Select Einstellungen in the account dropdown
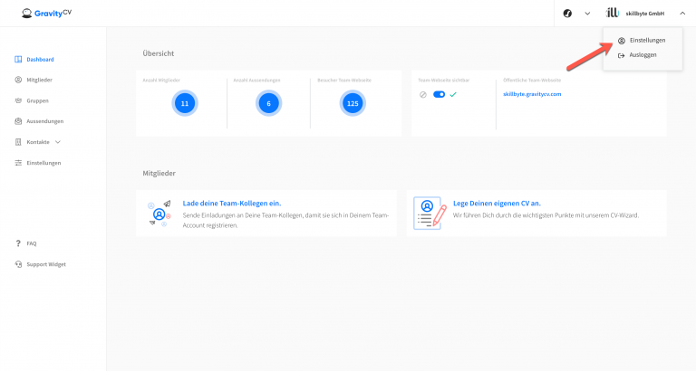696x371 pixels. pos(647,41)
